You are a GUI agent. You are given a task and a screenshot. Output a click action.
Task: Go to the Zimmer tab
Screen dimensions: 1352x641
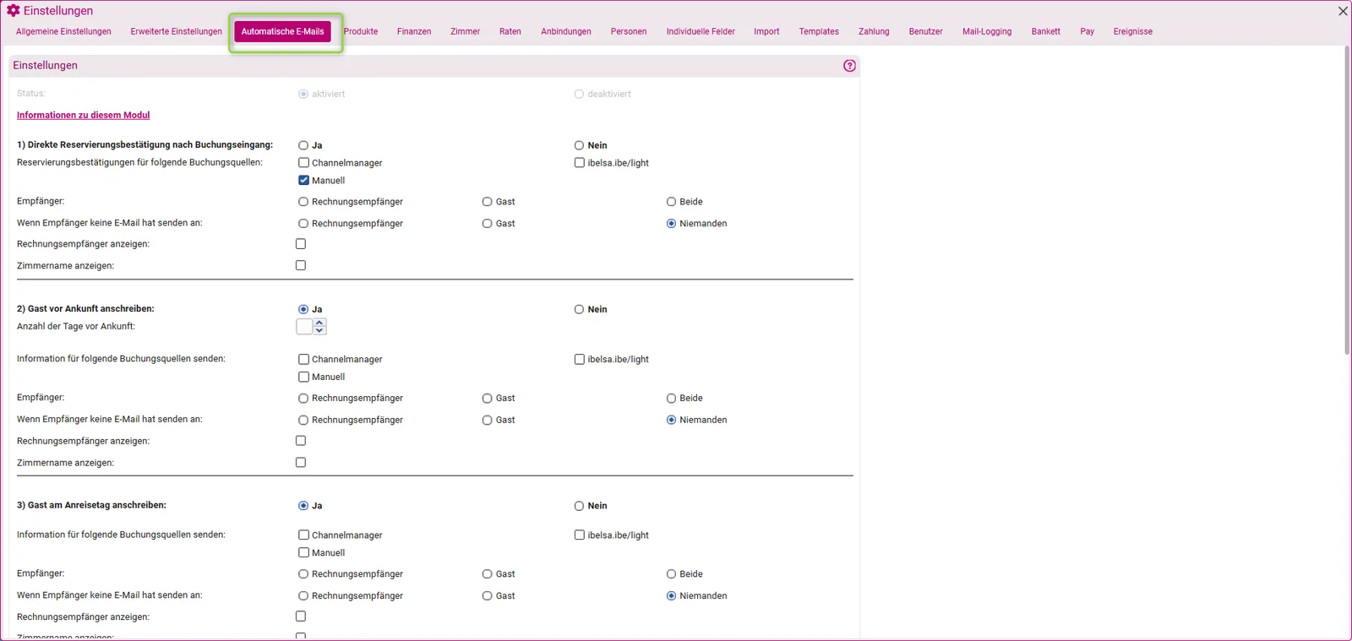[465, 32]
